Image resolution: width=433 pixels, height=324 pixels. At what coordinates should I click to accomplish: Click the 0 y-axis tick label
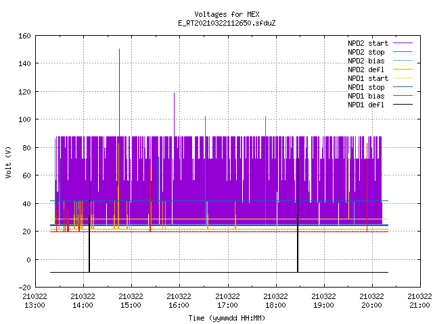click(x=28, y=260)
